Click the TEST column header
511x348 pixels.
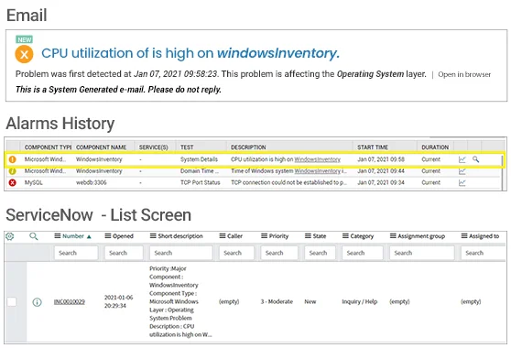pos(187,147)
